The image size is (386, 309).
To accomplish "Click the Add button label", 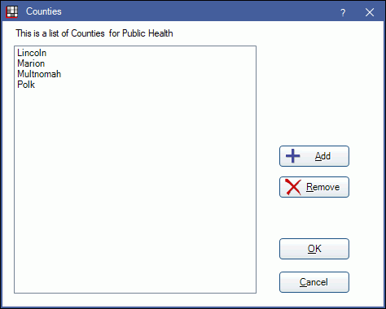I will tap(322, 156).
